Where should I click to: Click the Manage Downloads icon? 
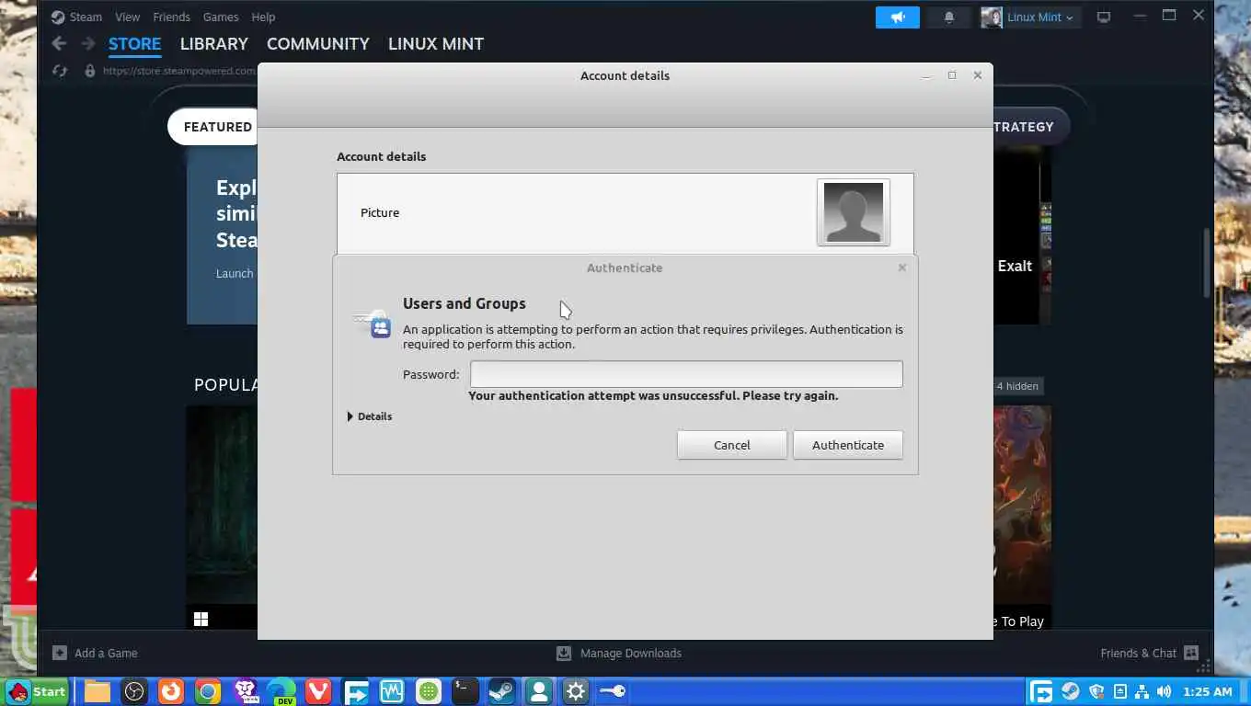pos(564,653)
